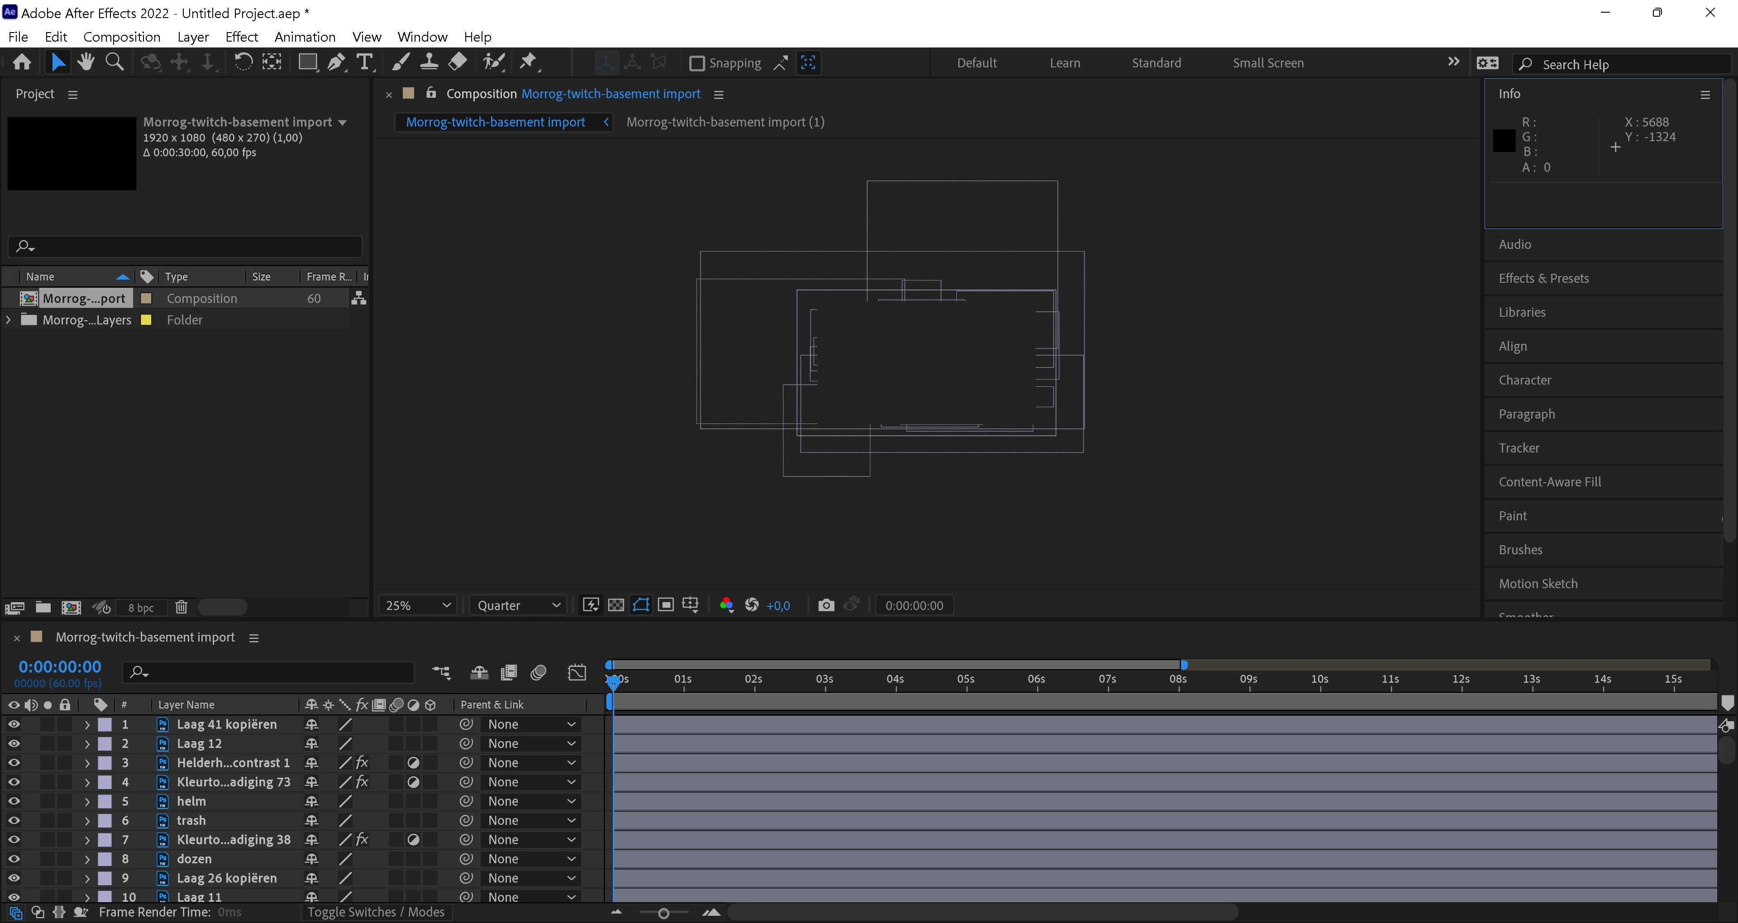1738x923 pixels.
Task: Click the timeline zoom slider handle
Action: pyautogui.click(x=663, y=913)
